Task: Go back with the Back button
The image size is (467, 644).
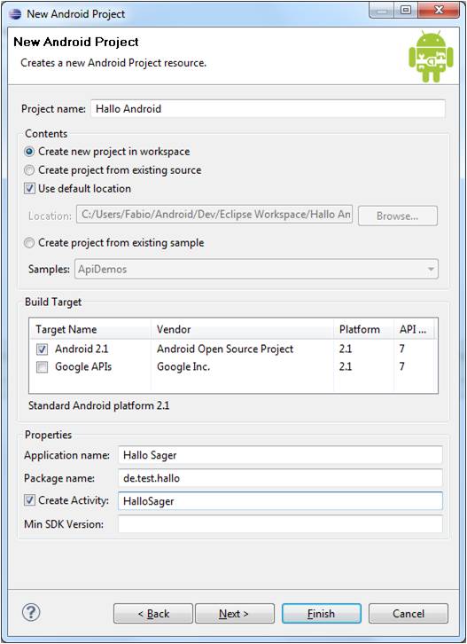Action: (153, 614)
